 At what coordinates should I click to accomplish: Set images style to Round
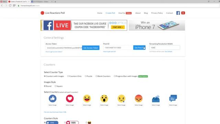[x=45, y=86]
